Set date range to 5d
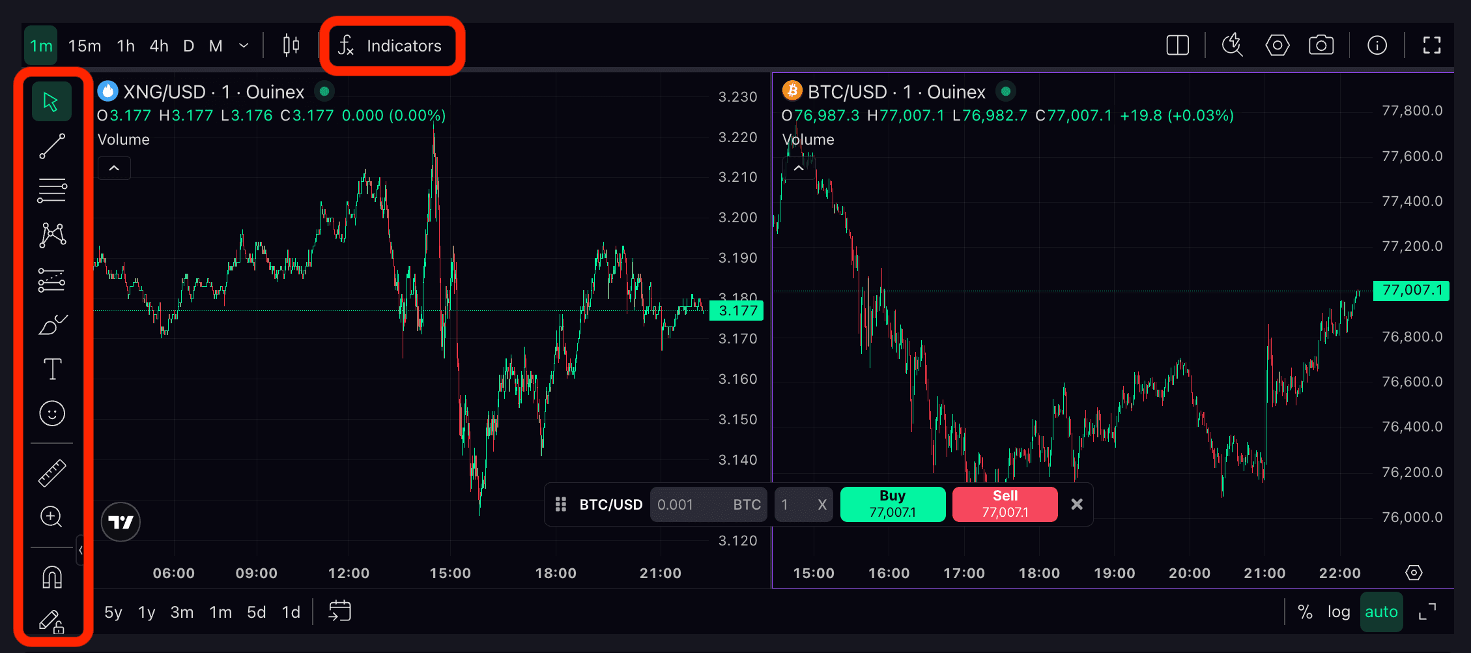Screen dimensions: 1471x653 [257, 613]
